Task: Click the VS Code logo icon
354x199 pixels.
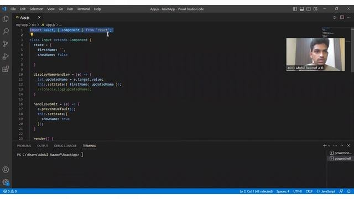Action: 4,9
